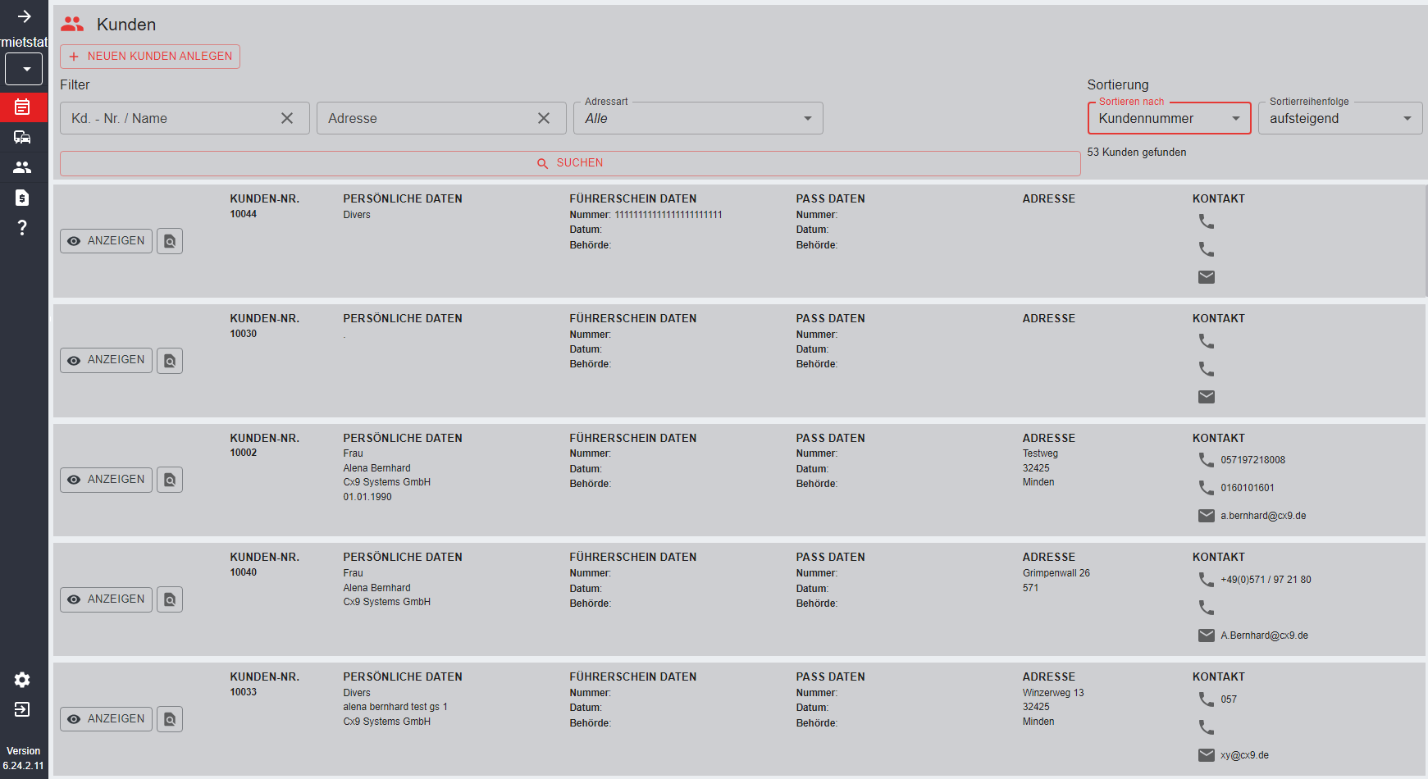This screenshot has height=779, width=1428.
Task: Clear the Adresse filter field
Action: pyautogui.click(x=544, y=118)
